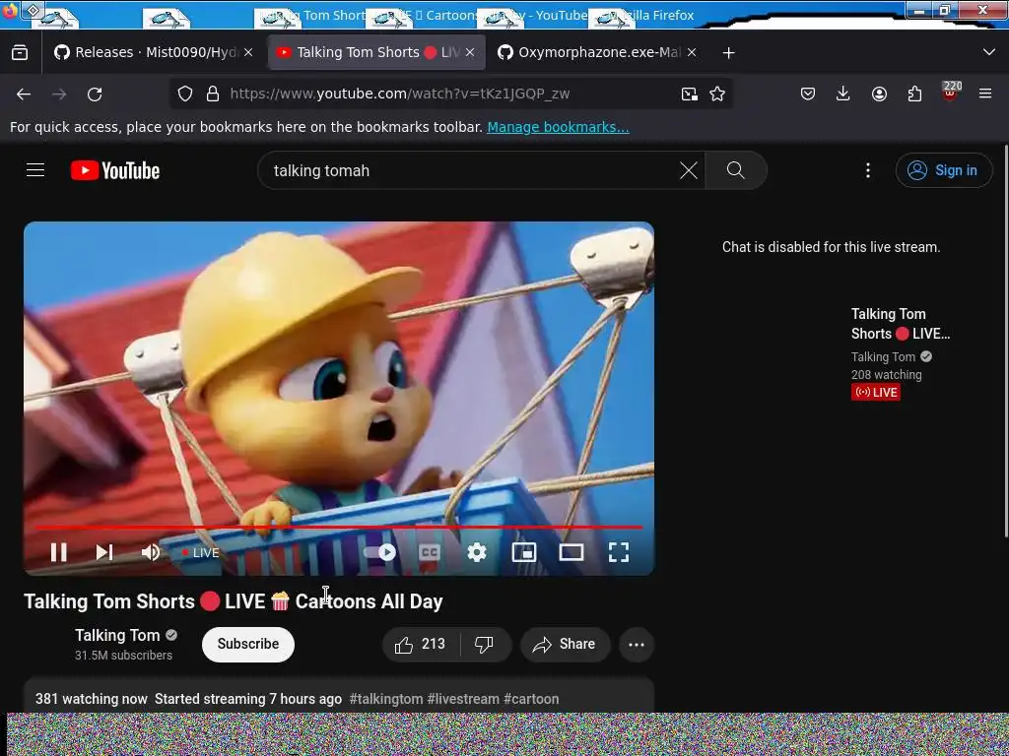1009x756 pixels.
Task: Open more actions next to Share
Action: [637, 644]
